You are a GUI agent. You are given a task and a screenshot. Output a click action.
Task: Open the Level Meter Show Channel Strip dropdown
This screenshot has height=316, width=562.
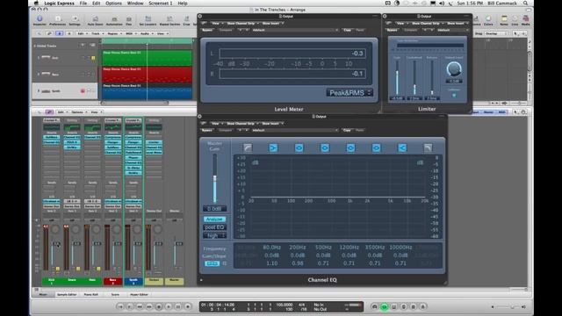pos(242,24)
